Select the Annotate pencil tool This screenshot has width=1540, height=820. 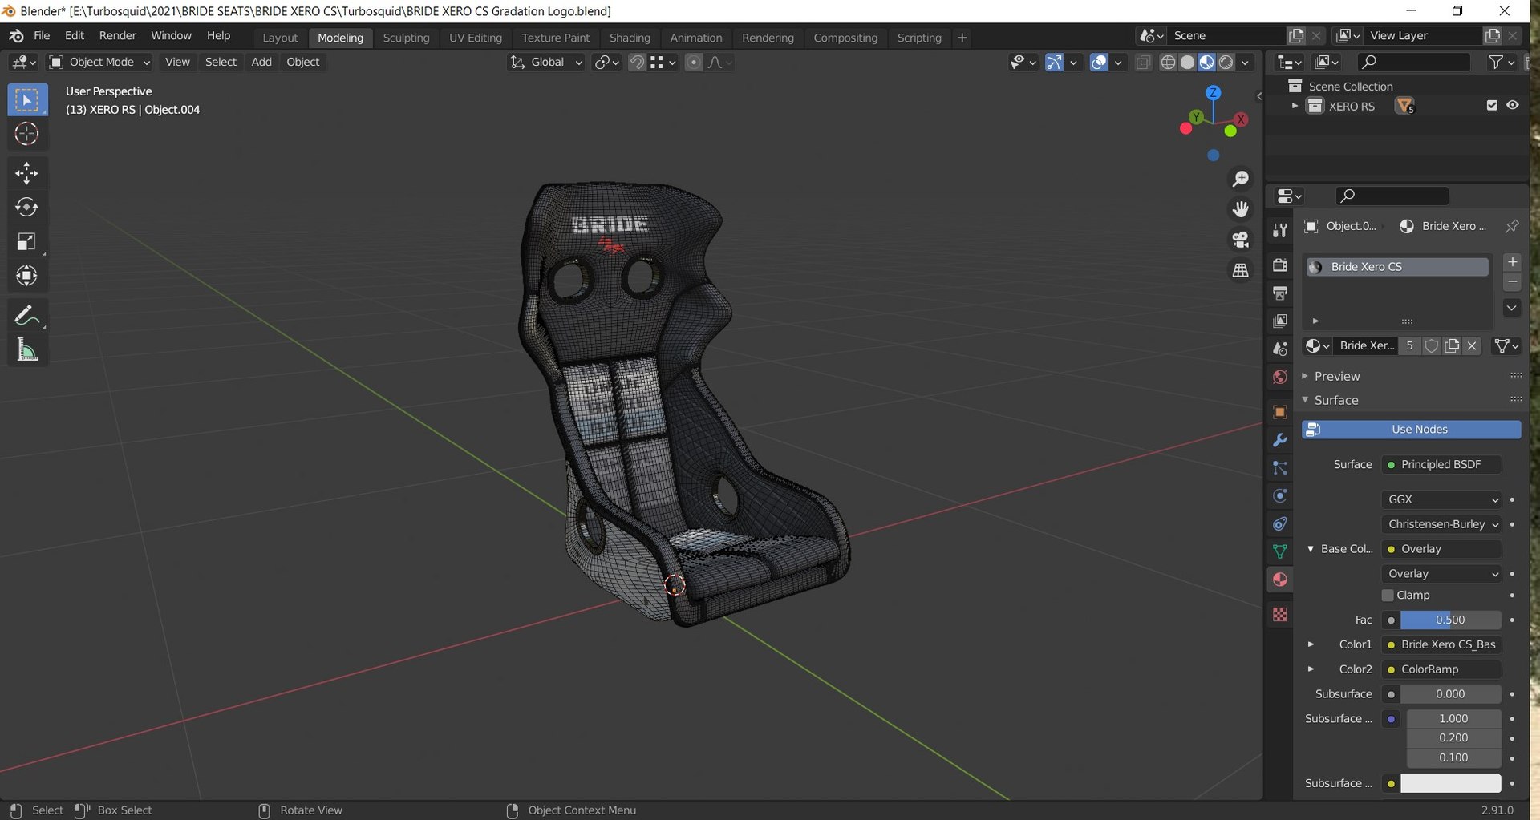point(26,316)
